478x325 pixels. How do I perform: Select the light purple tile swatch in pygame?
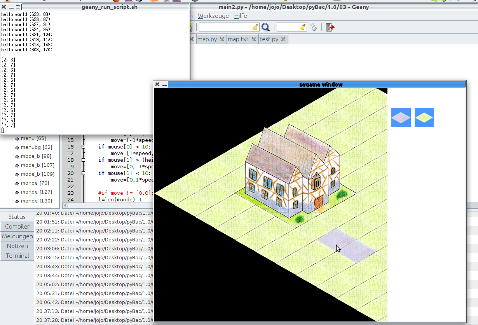pos(401,117)
